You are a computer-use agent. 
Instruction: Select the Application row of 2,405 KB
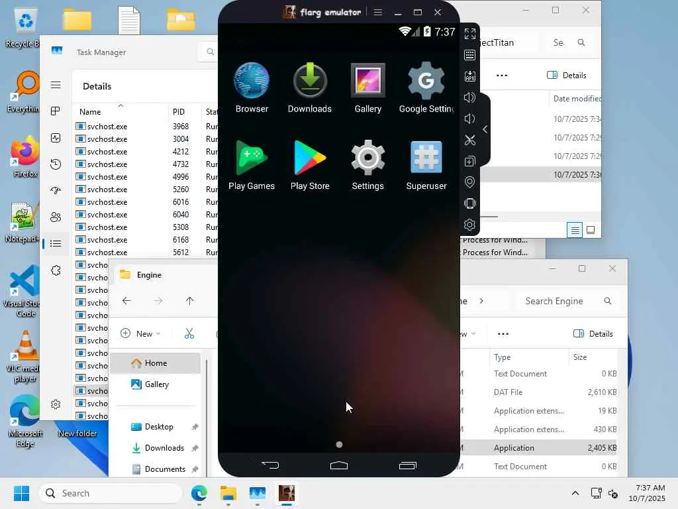click(538, 448)
